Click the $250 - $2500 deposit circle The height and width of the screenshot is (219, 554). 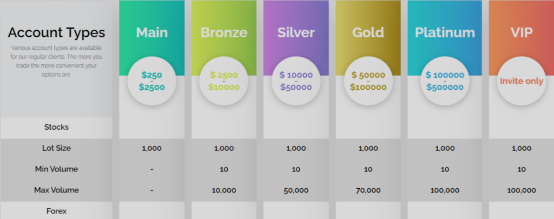click(151, 81)
